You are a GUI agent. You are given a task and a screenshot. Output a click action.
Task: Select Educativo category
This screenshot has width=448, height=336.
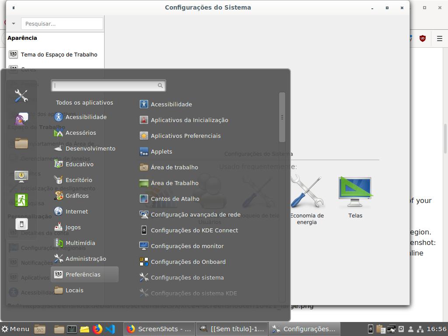pyautogui.click(x=84, y=164)
